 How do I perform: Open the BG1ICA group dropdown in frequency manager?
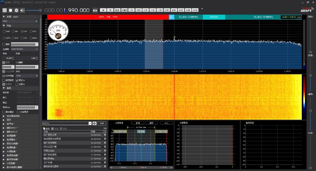coord(90,124)
